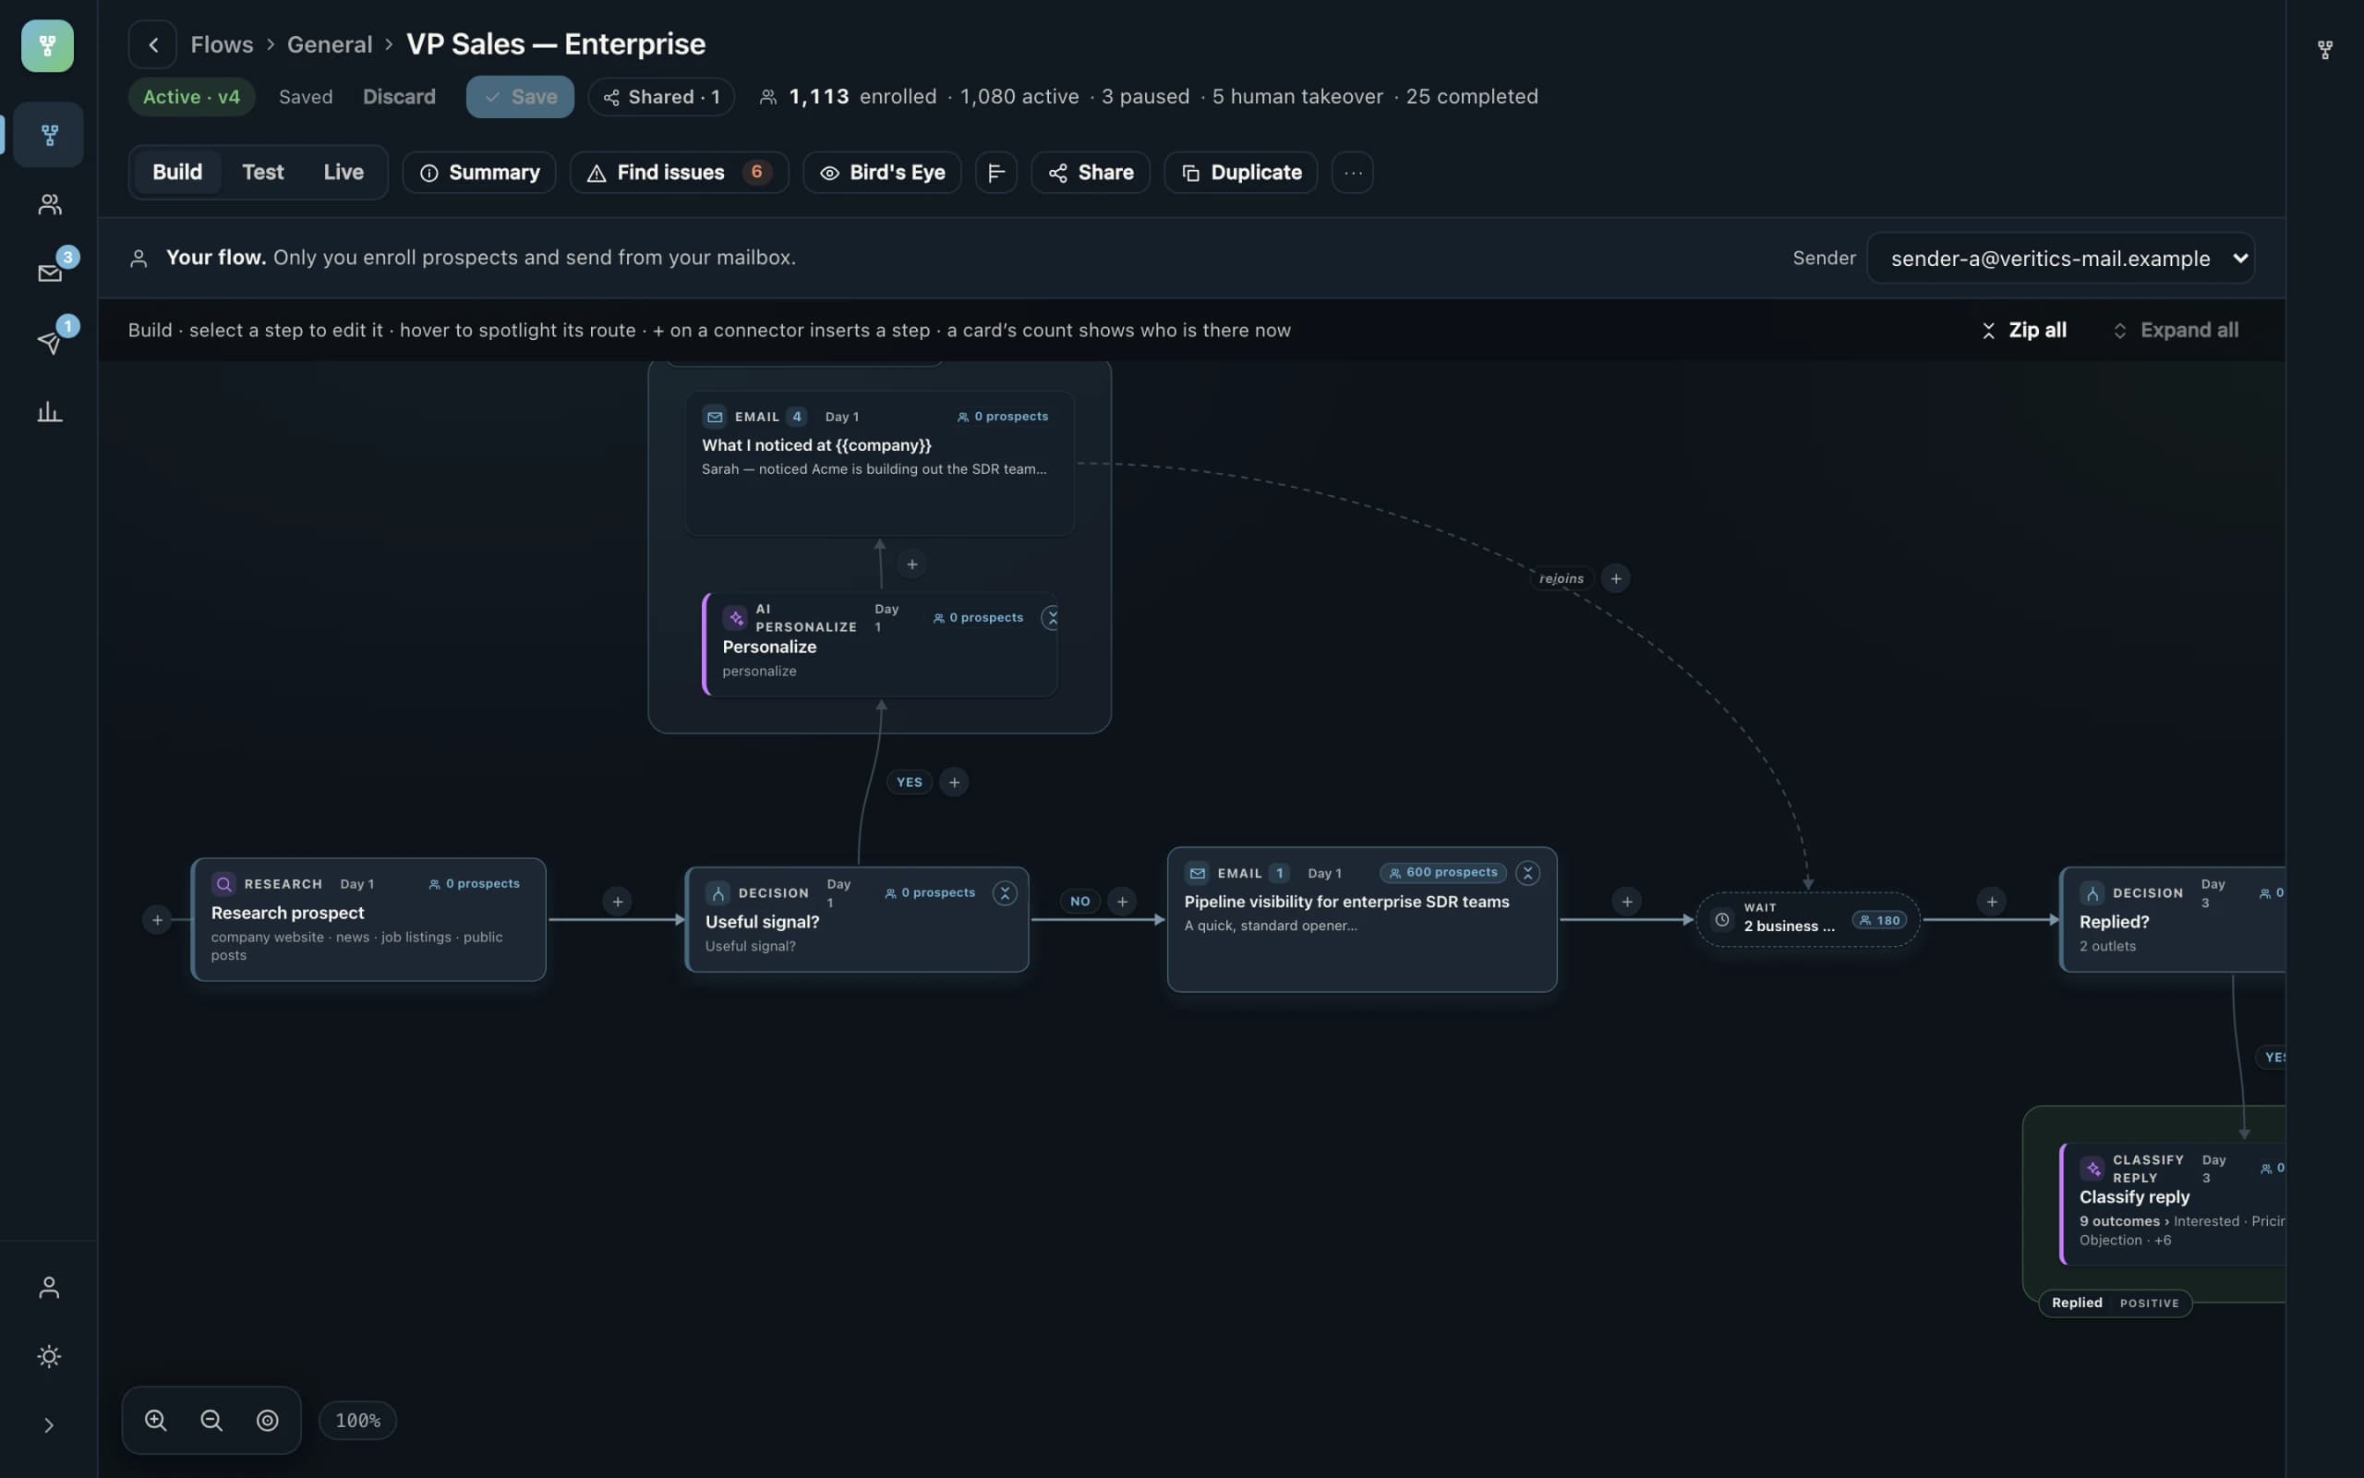2364x1478 pixels.
Task: Switch to the Live tab
Action: 343,172
